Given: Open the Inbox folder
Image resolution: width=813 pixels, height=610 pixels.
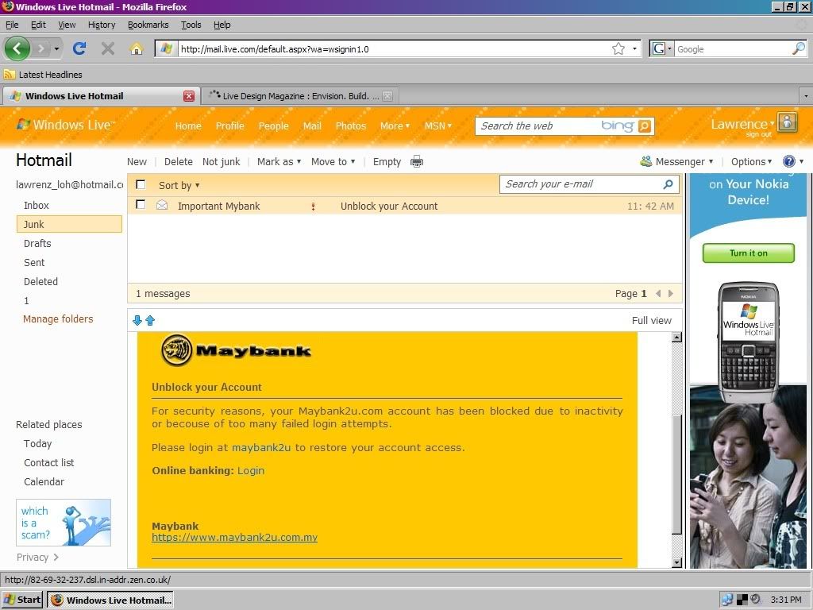Looking at the screenshot, I should pyautogui.click(x=37, y=206).
